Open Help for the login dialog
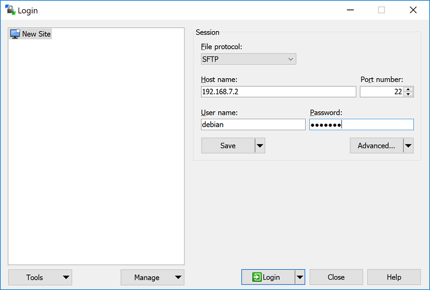This screenshot has width=430, height=290. pyautogui.click(x=394, y=277)
